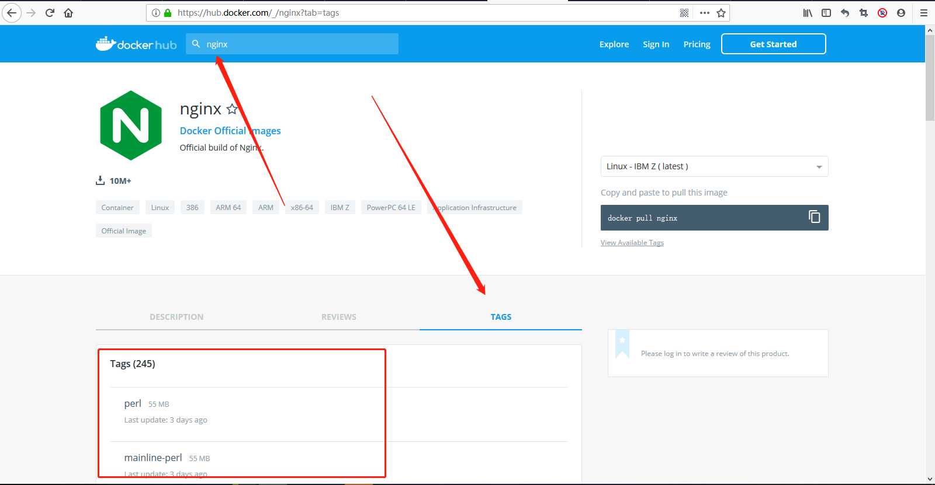This screenshot has width=935, height=485.
Task: Star the nginx repository
Action: (x=232, y=109)
